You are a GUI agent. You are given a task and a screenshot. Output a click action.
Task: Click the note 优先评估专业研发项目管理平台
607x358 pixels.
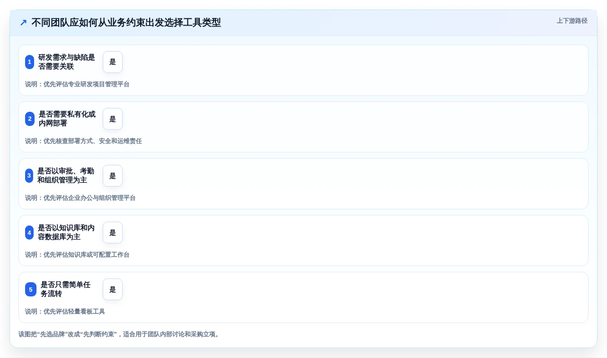coord(77,84)
